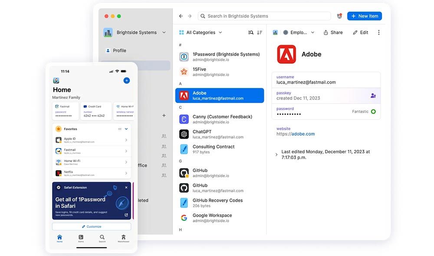Tap the Credit Card number card

[96, 111]
